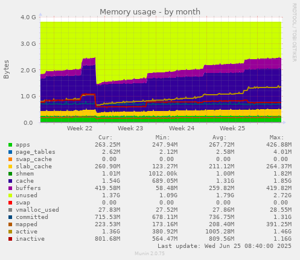Viewport: 300px width, 260px height.
Task: Click the committed navy legend swatch
Action: pyautogui.click(x=10, y=217)
